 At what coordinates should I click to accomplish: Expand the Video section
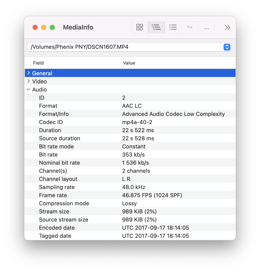29,81
